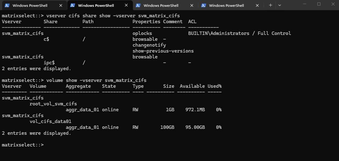This screenshot has width=339, height=161.
Task: Select the fourth Windows PowerShell tab label
Action: click(x=227, y=5)
